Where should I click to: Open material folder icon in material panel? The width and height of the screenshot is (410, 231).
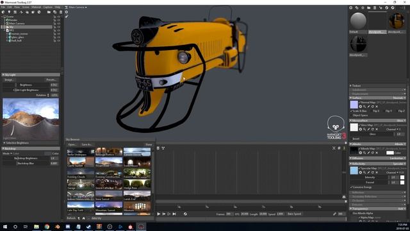coord(369,8)
